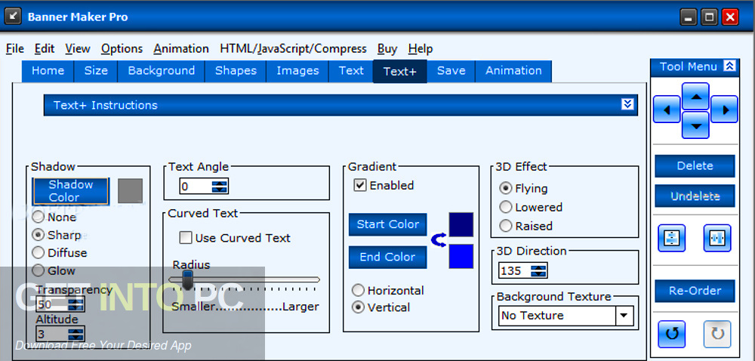Screen dimensions: 755x361
Task: Open the Animation menu
Action: 181,48
